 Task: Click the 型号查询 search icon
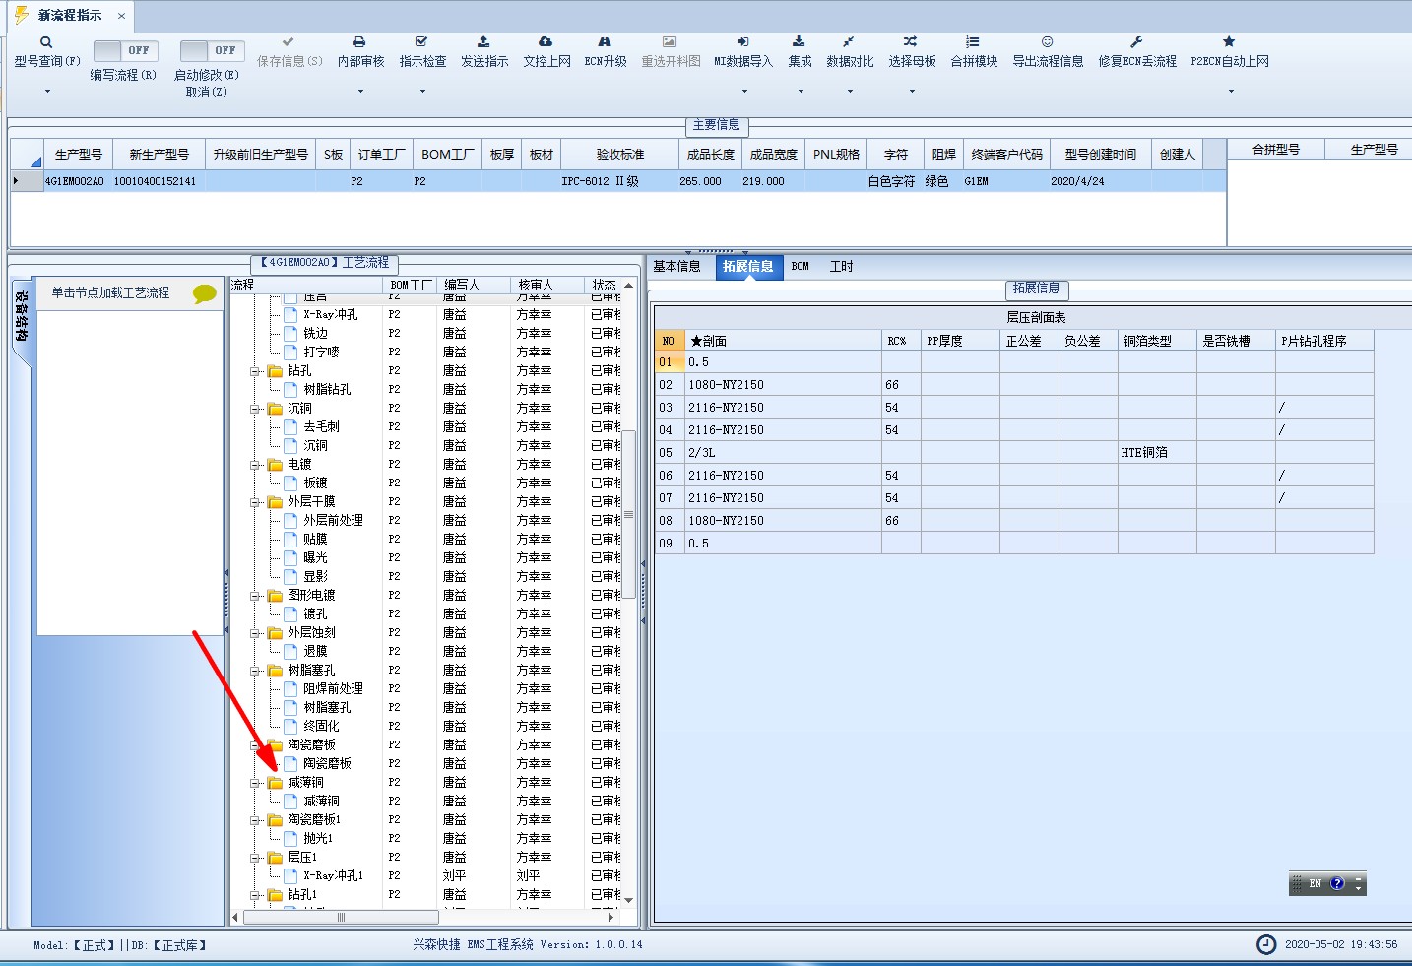coord(46,42)
